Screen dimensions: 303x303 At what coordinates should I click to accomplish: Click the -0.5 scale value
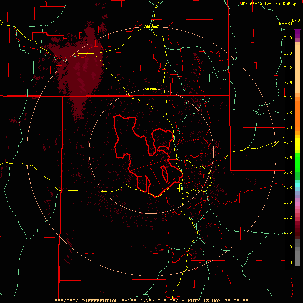point(287,232)
